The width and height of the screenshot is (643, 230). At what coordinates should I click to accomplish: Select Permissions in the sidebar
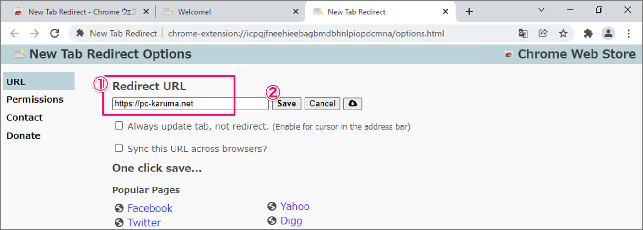(35, 99)
